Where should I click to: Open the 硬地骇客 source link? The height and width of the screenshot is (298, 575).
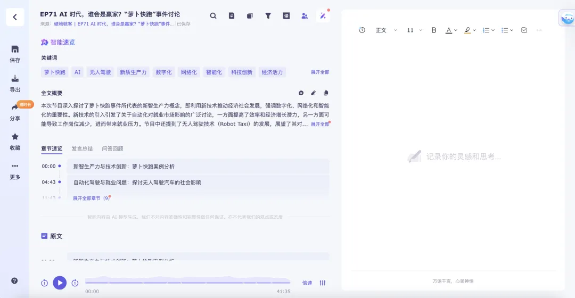pyautogui.click(x=114, y=24)
